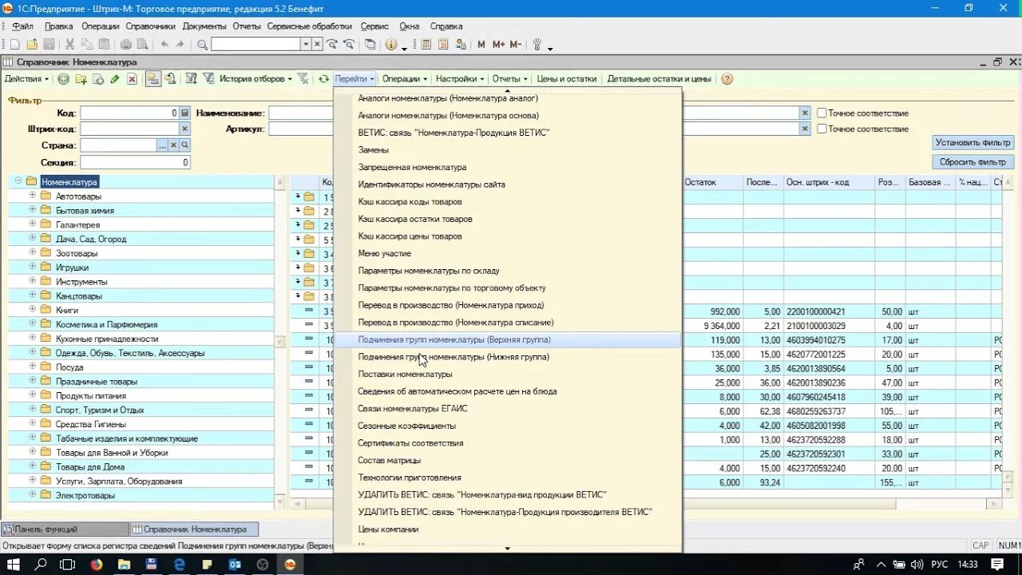
Task: Open the Calendar icon in main toolbar
Action: pyautogui.click(x=443, y=45)
